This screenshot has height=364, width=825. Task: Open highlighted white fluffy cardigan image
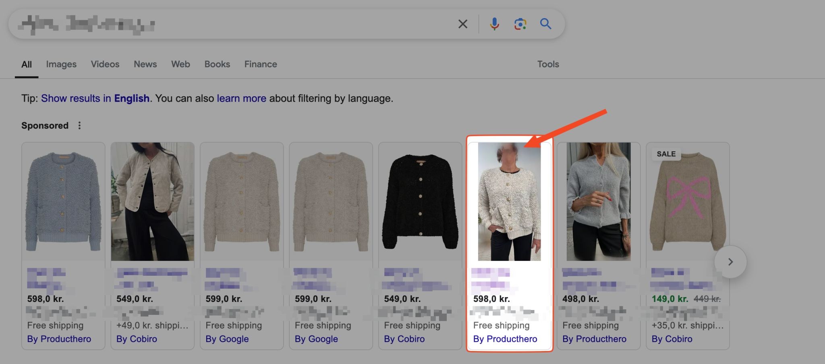pos(510,202)
